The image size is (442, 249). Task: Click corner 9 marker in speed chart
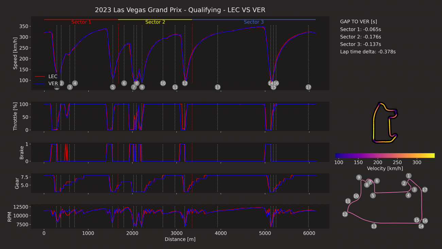142,87
